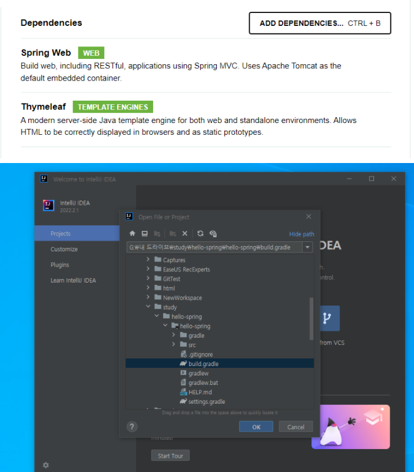Click the file tree vertical scrollbar
Screen dimensions: 414x472
312,319
